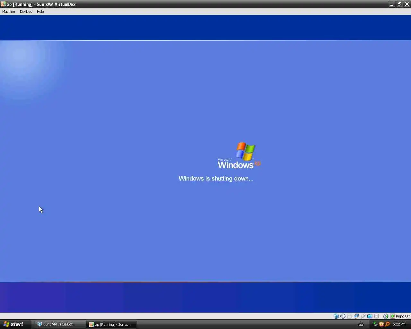Click the 'Windows is shutting down...' message
The image size is (411, 329).
pyautogui.click(x=216, y=179)
